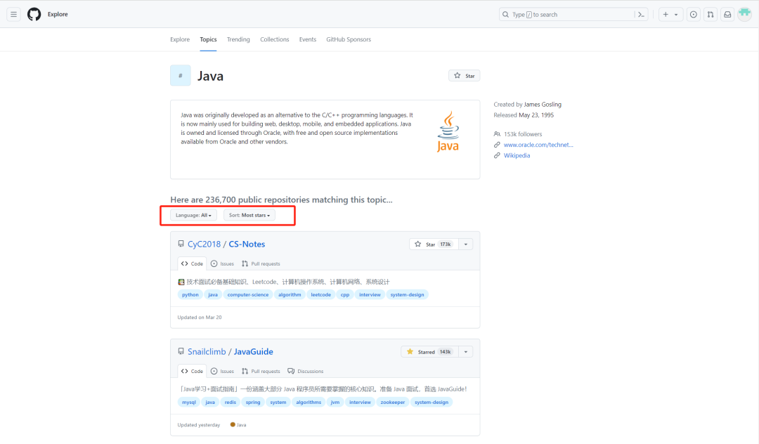Open the CS-Notes repository link
The width and height of the screenshot is (759, 444).
coord(247,244)
